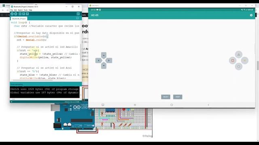This screenshot has height=145, width=259.
Task: Click the 'void loop() {' code line
Action: point(21,23)
